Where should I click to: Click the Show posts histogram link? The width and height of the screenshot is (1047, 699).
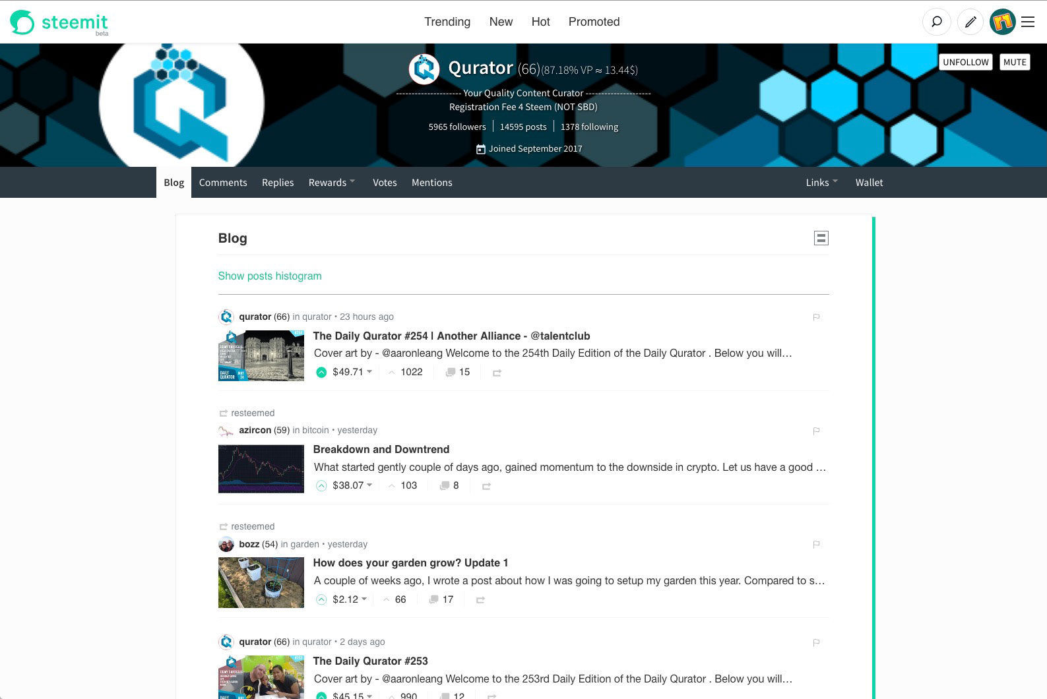tap(270, 276)
